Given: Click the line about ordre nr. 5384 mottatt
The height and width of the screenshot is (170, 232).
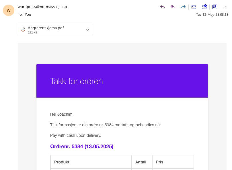Looking at the screenshot, I should [x=105, y=125].
